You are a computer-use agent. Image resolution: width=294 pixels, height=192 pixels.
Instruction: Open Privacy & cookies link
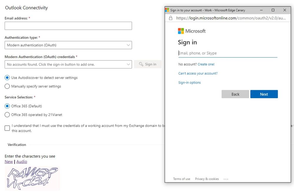pyautogui.click(x=207, y=179)
